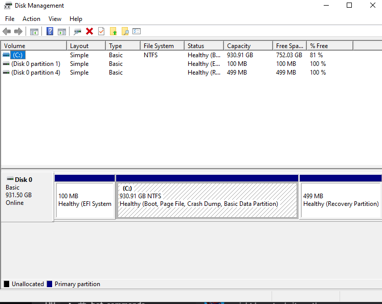Click the blue Primary partition legend swatch

coord(50,284)
